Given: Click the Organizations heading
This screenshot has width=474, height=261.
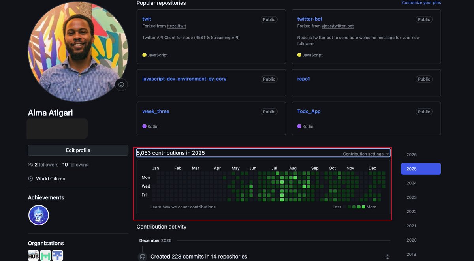Looking at the screenshot, I should click(x=46, y=243).
